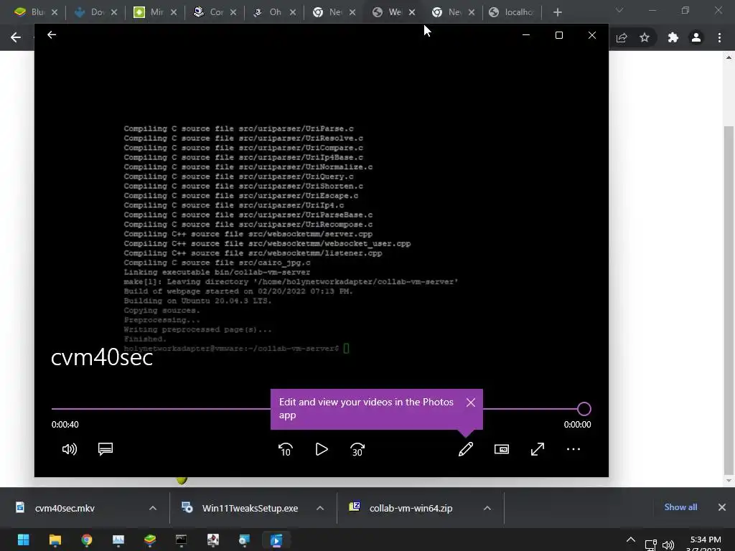Image resolution: width=735 pixels, height=551 pixels.
Task: Open the pencil edit in Photos menu
Action: 465,449
